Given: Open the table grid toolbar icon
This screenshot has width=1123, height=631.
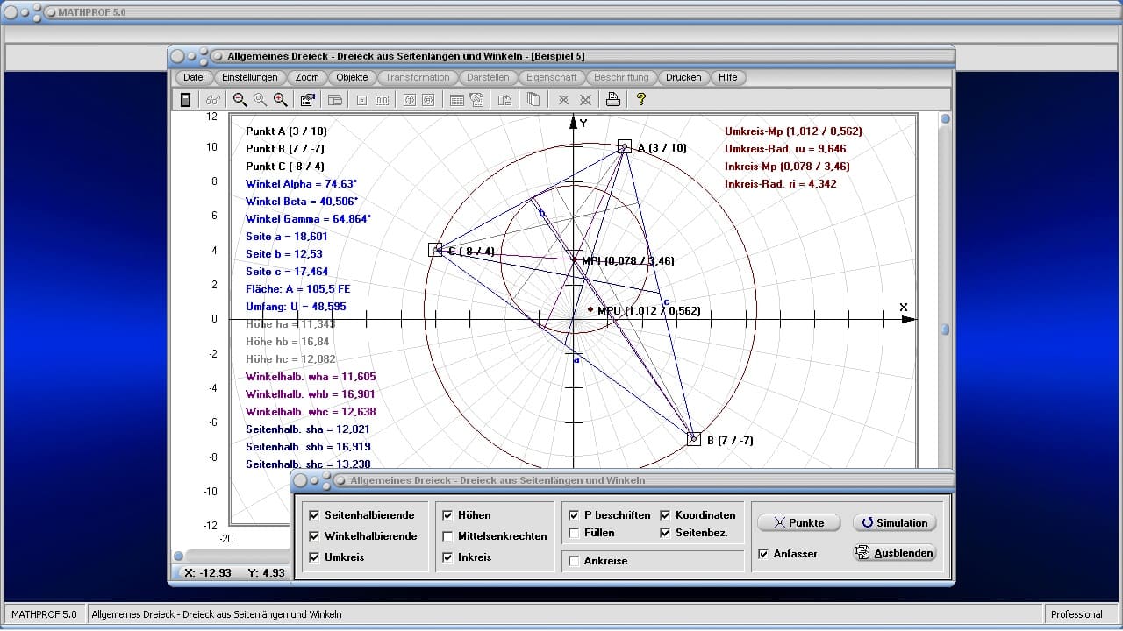Looking at the screenshot, I should pos(456,100).
